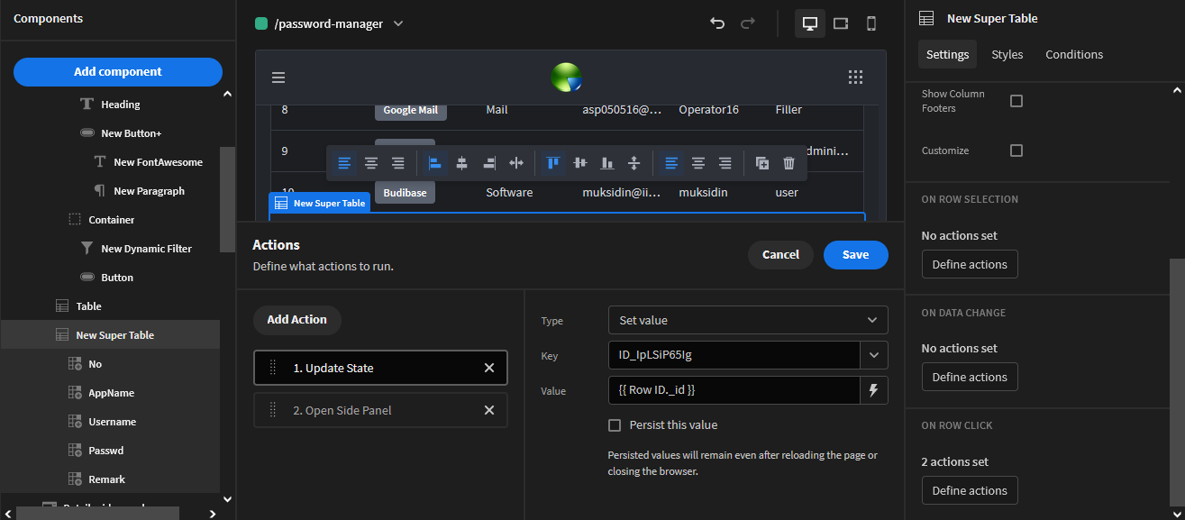Select the Table component in tree

click(88, 306)
